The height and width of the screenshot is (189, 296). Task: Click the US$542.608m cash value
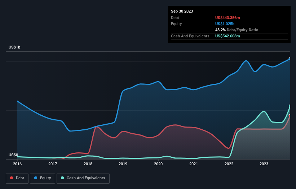point(227,36)
